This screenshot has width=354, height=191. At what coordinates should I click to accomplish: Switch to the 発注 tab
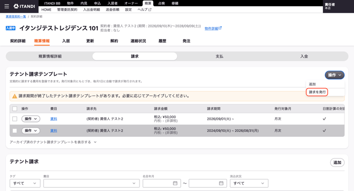187,41
